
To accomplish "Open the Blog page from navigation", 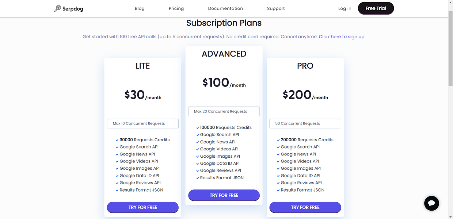I will pos(140,8).
